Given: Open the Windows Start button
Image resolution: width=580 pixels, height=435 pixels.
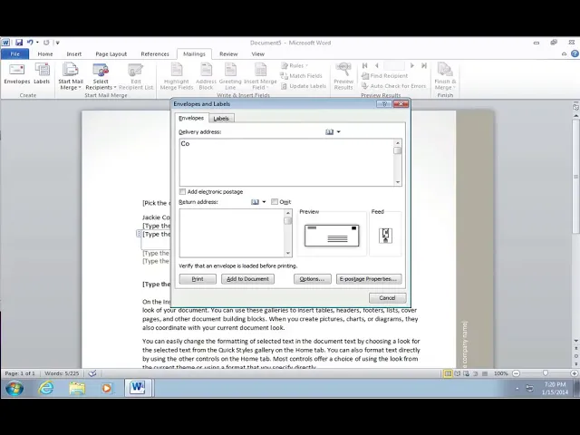Looking at the screenshot, I should [x=14, y=388].
